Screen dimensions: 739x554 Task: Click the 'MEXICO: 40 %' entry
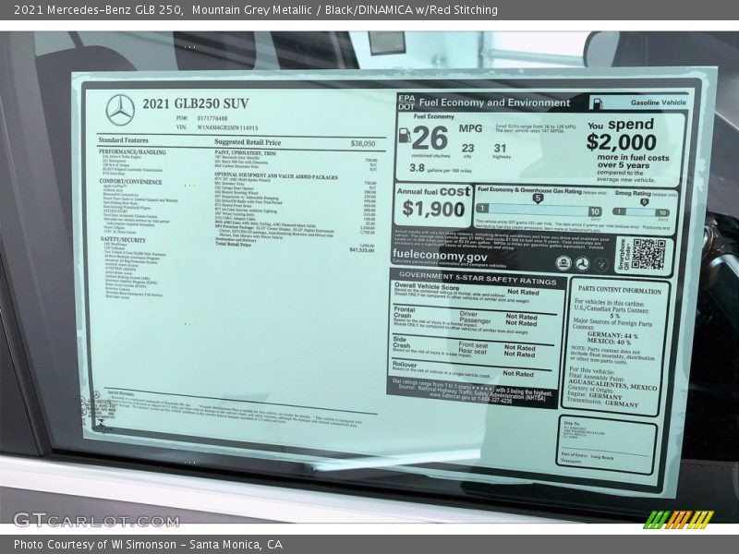point(609,342)
